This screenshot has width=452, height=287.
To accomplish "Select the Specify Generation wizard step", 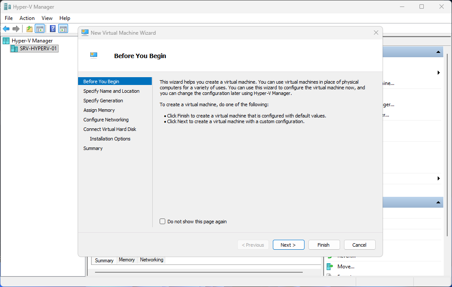I will [x=103, y=100].
